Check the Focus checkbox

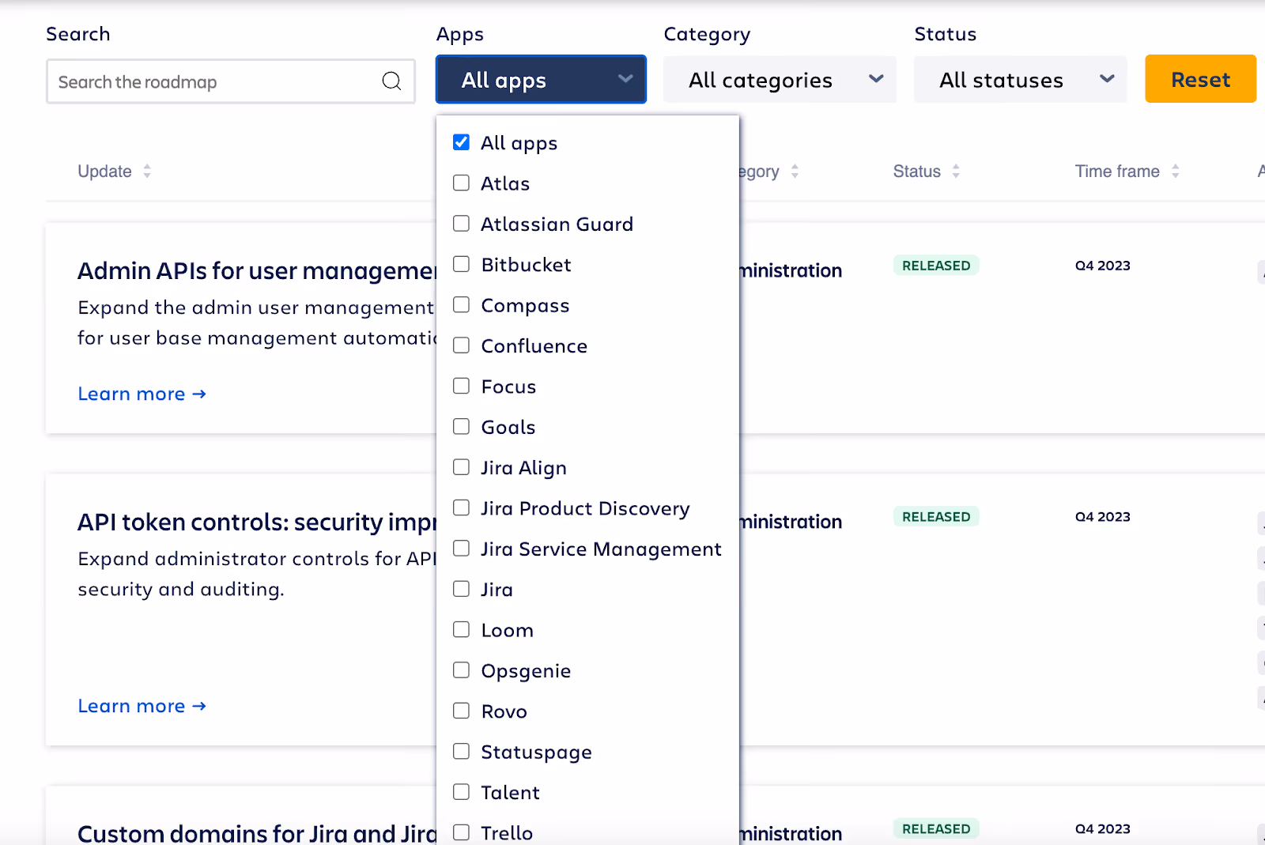(461, 386)
